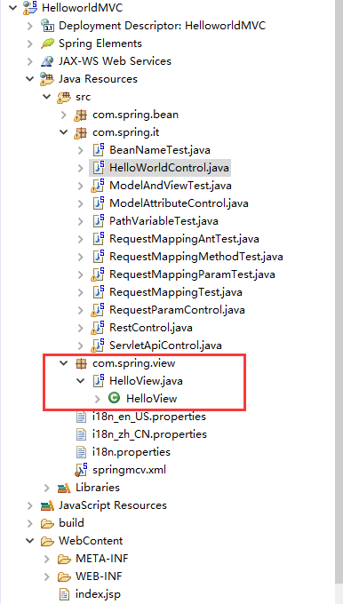This screenshot has height=604, width=343.
Task: Click the com.spring.view package icon
Action: coord(81,363)
